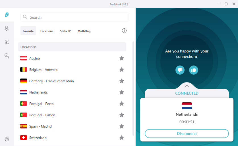
Task: Click the Portugal flag next to Lisbon
Action: tap(24, 115)
